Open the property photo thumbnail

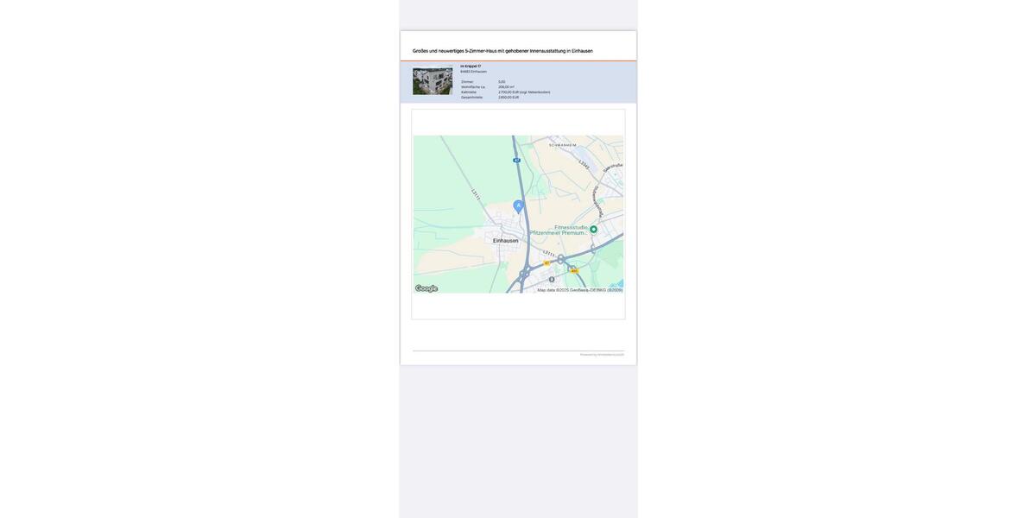click(x=433, y=81)
